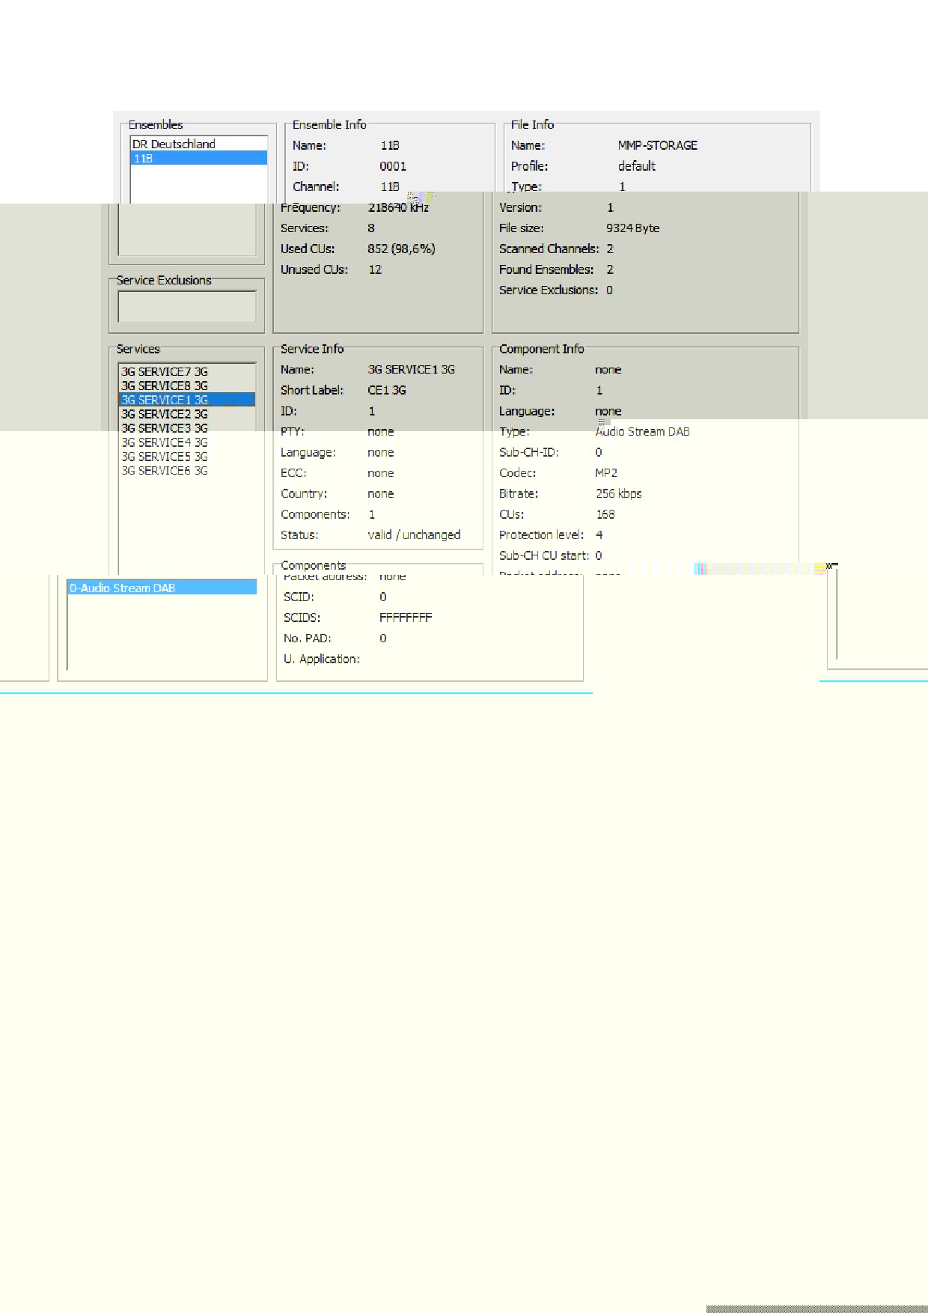Click the Audio Stream DAB type value

click(642, 431)
